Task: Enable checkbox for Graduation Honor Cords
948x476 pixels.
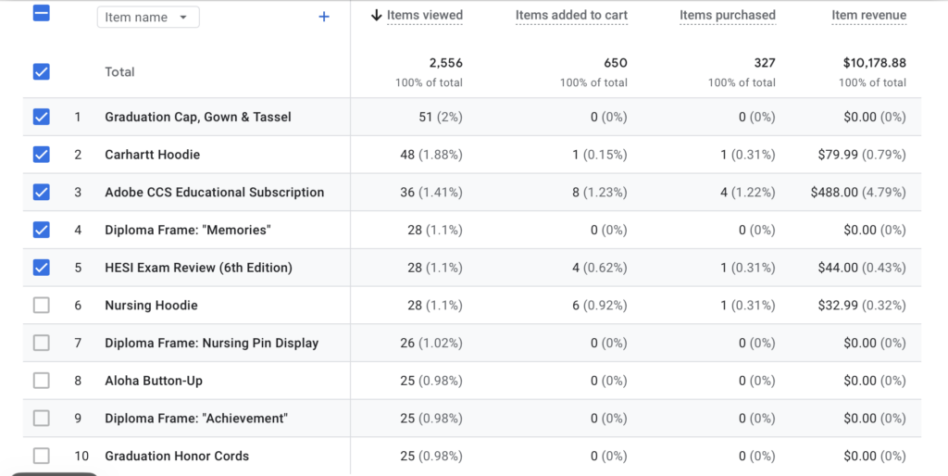Action: tap(42, 456)
